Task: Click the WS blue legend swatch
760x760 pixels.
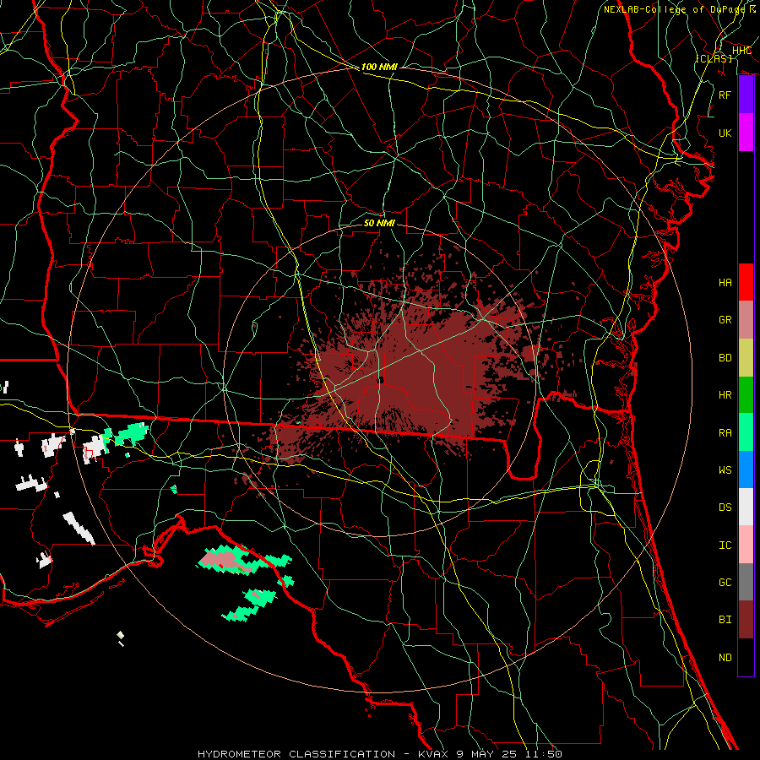Action: click(746, 470)
